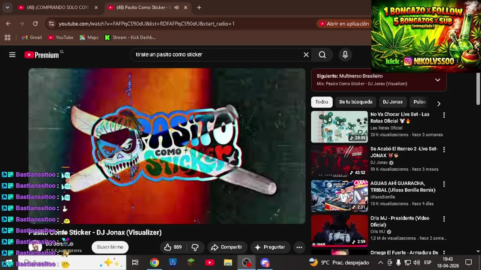Click the Las Ratas Oficial channel name

[x=386, y=128]
